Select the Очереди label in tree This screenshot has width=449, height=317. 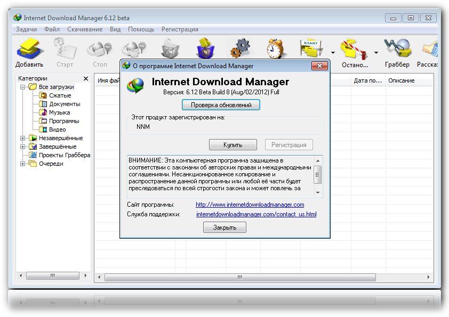tap(51, 164)
